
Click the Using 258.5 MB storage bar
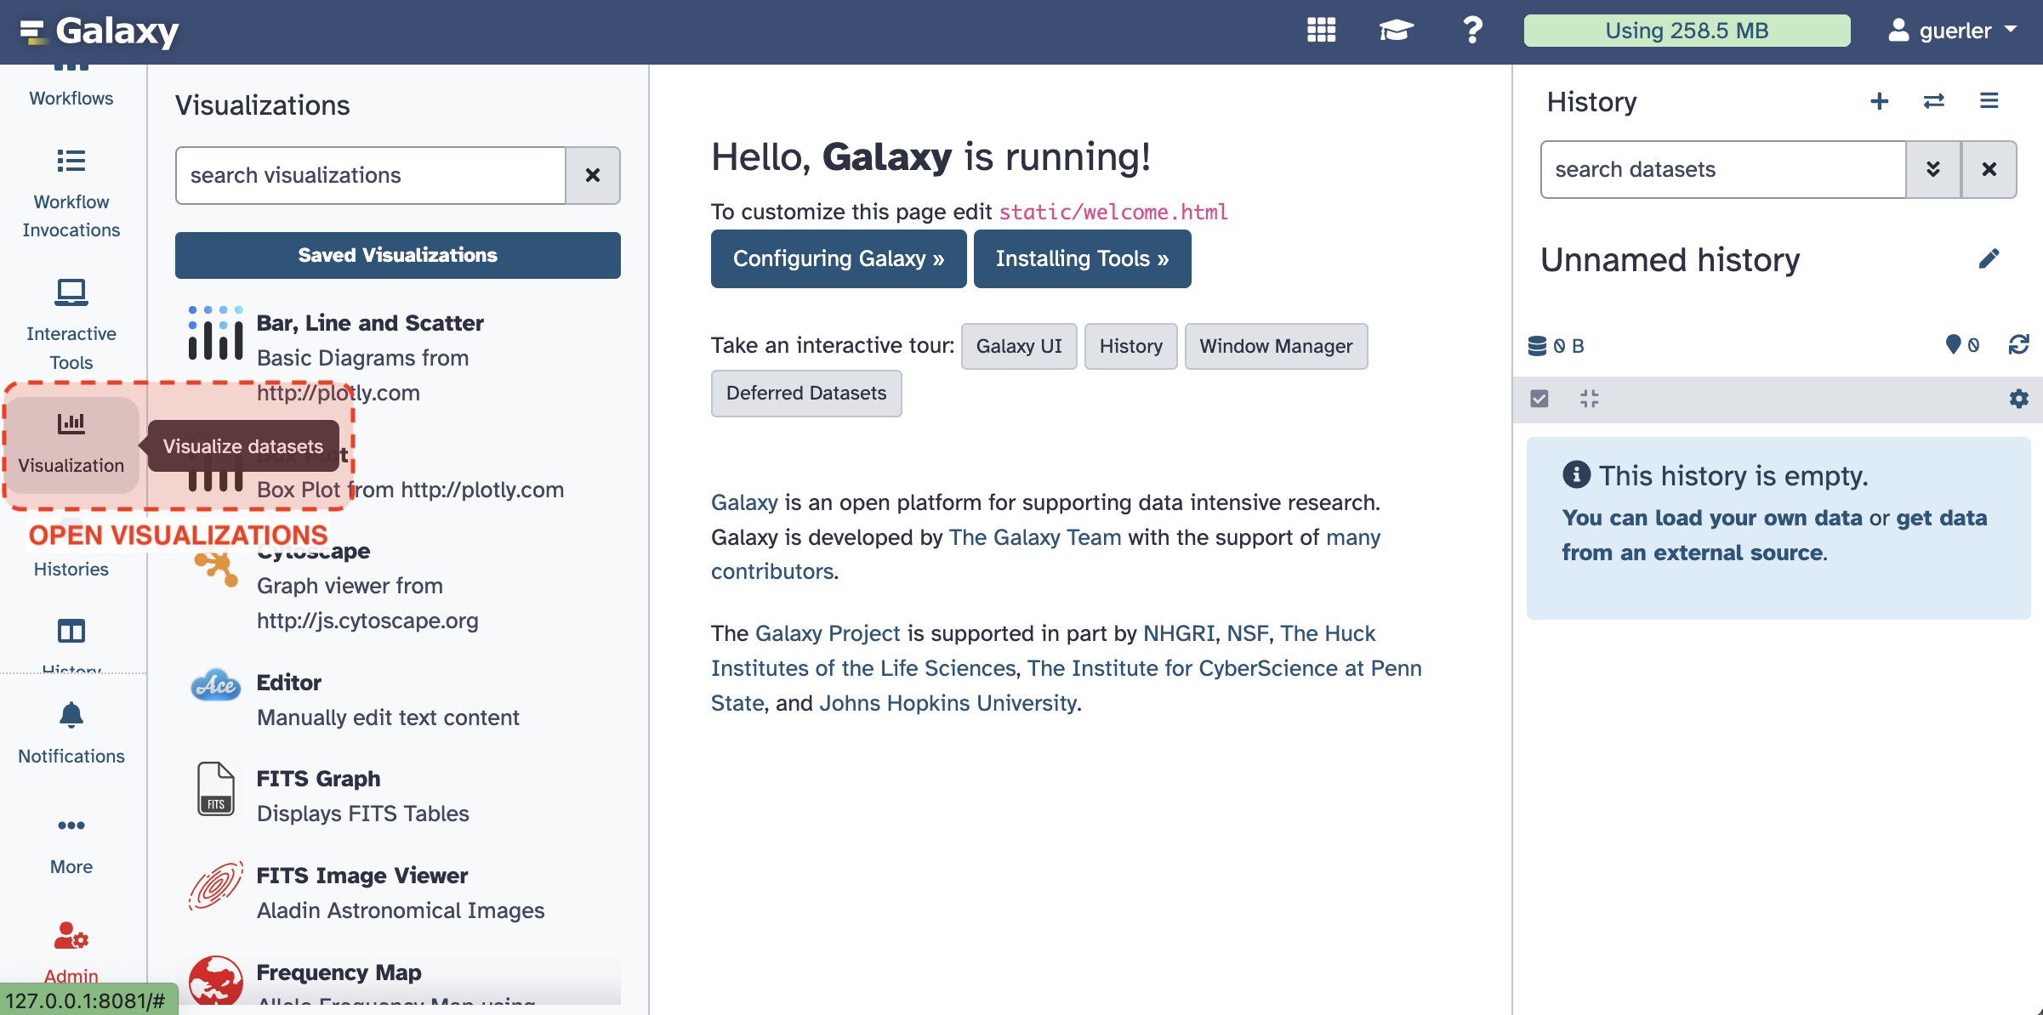1686,31
